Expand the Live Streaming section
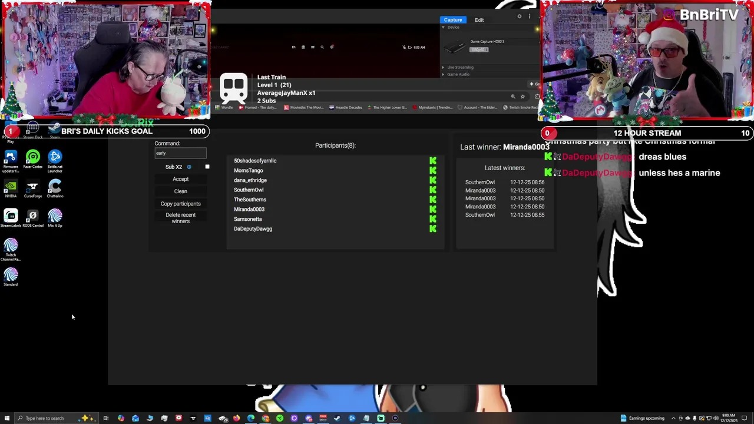 [x=443, y=67]
